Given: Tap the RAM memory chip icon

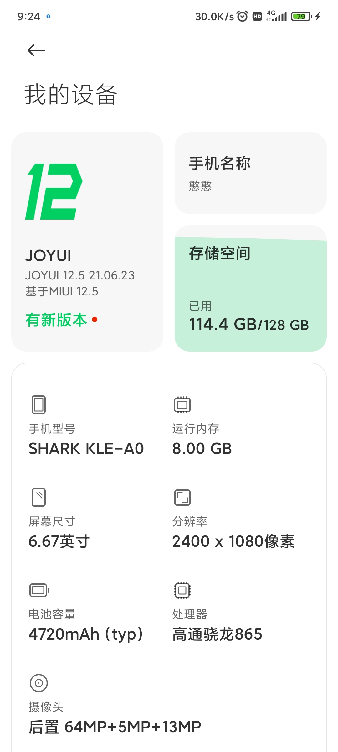Looking at the screenshot, I should click(x=182, y=405).
